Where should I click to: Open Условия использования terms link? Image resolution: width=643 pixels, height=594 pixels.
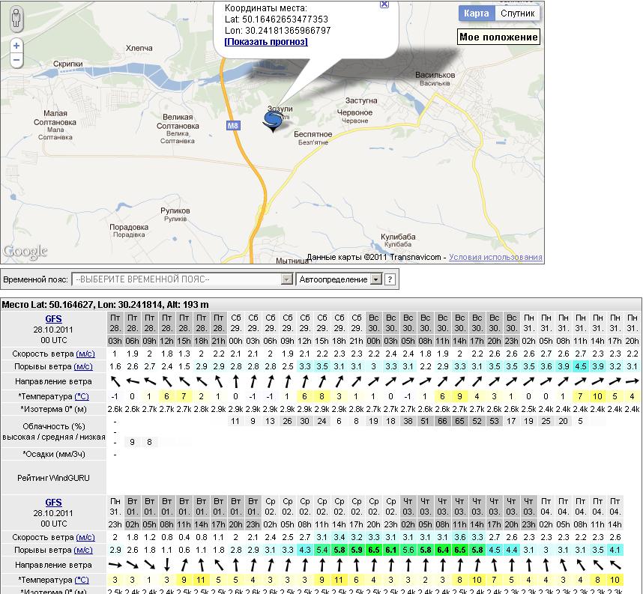pos(495,258)
